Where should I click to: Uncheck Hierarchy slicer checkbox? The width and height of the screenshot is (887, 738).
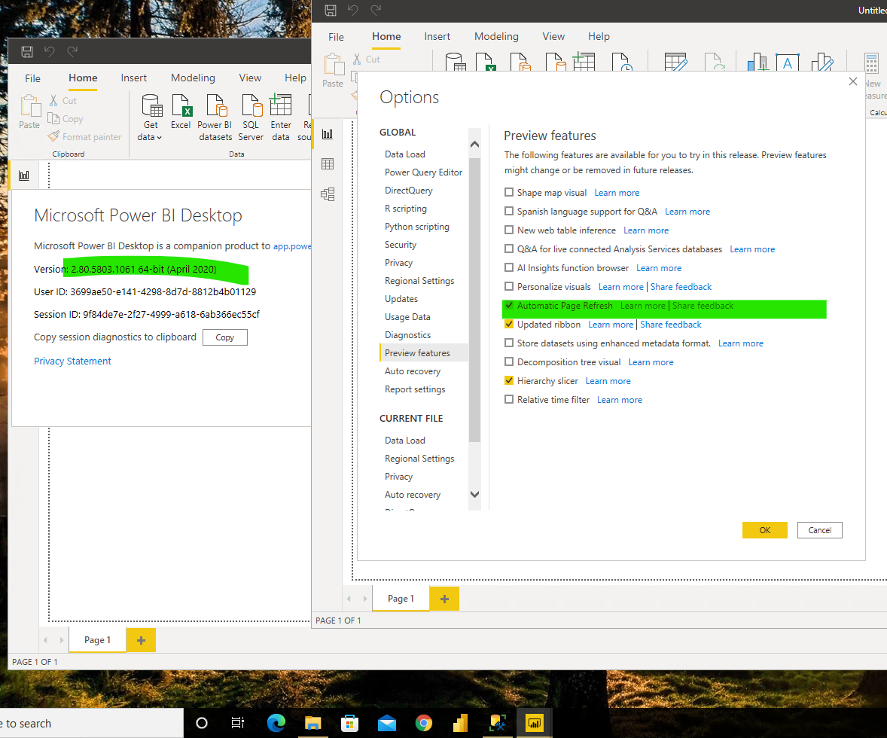(x=509, y=380)
